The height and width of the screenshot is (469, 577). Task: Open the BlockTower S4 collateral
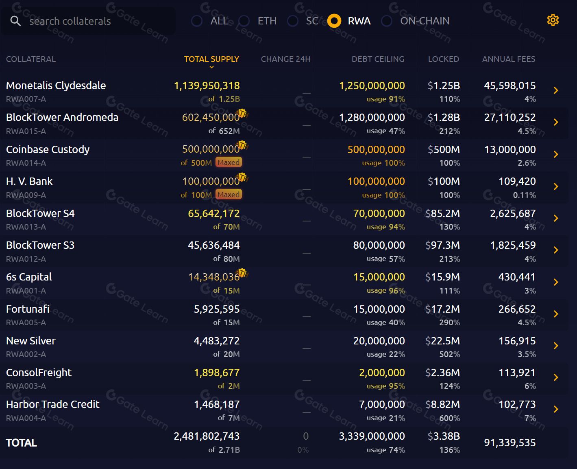(x=40, y=213)
